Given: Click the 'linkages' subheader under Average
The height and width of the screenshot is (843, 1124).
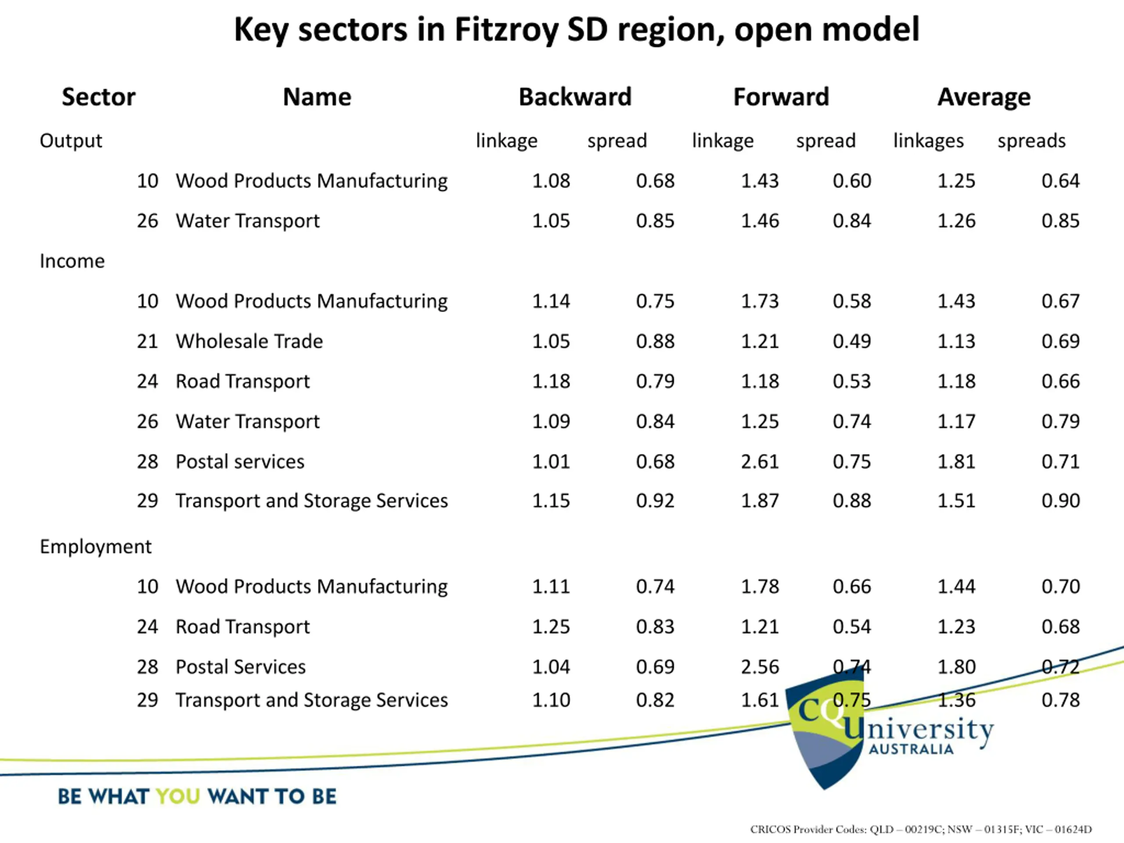Looking at the screenshot, I should [x=928, y=141].
